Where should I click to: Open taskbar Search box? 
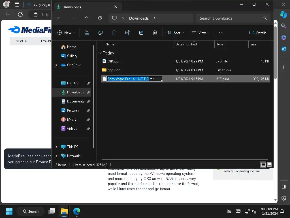point(31,211)
